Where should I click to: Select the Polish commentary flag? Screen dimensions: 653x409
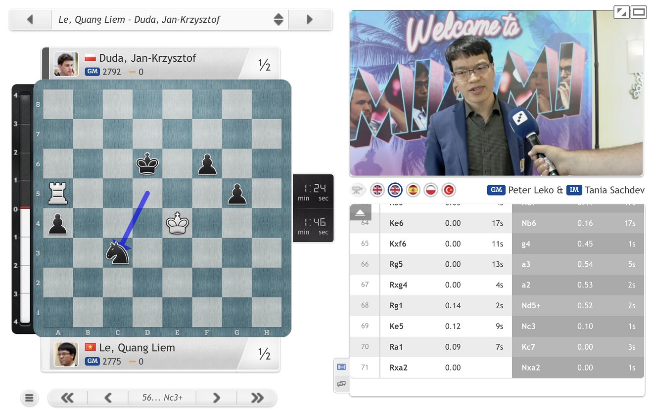[x=431, y=190]
